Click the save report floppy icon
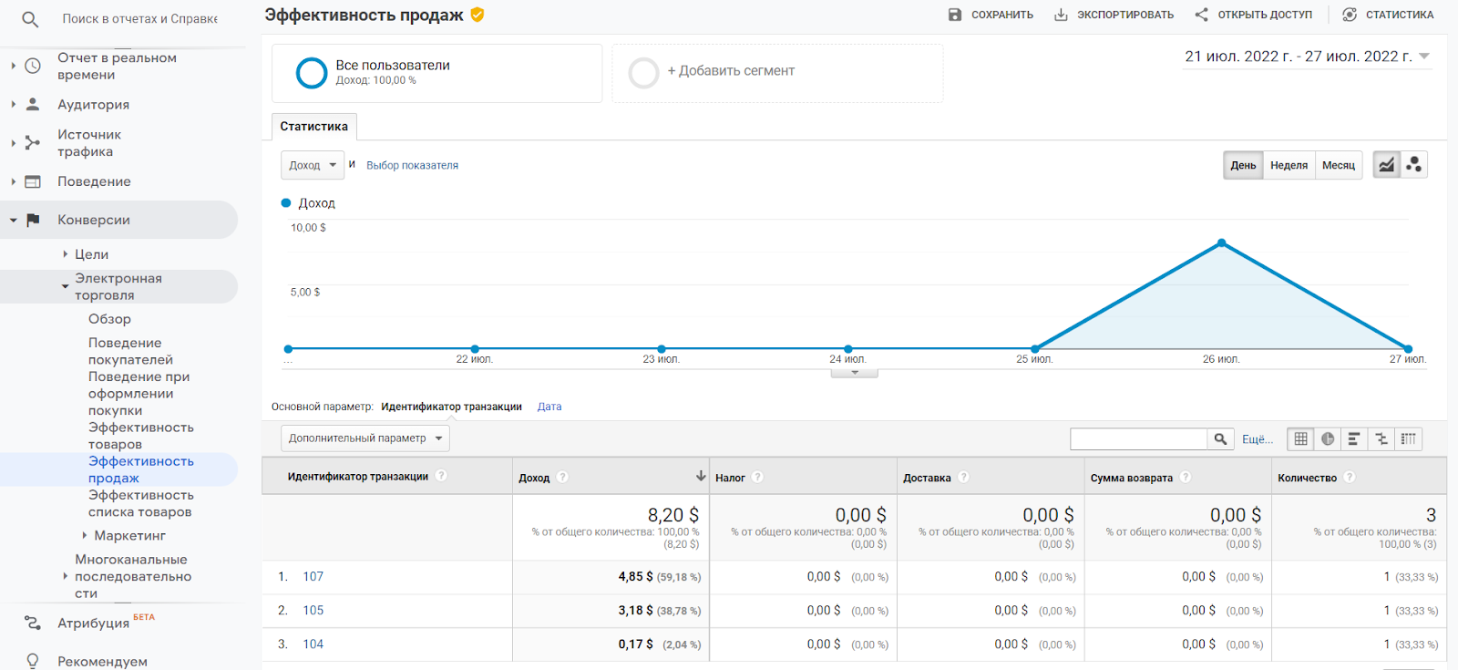Screen dimensions: 1458x670 click(x=955, y=15)
